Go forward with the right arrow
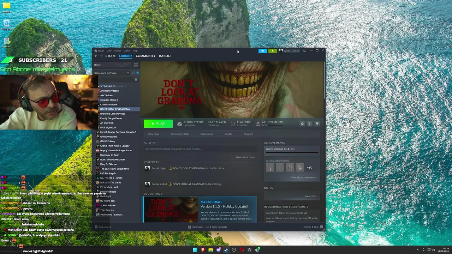The height and width of the screenshot is (254, 452). pyautogui.click(x=101, y=56)
